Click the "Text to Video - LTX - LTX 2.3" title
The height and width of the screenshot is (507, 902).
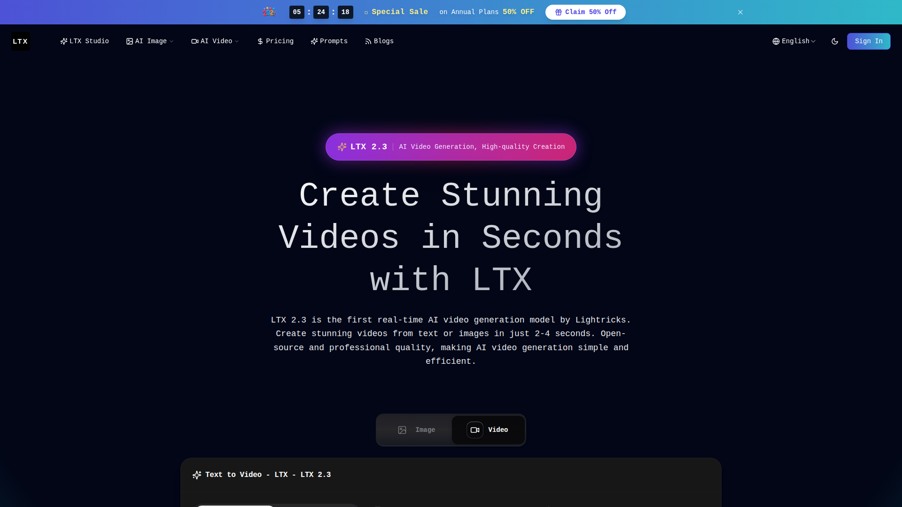click(x=268, y=475)
